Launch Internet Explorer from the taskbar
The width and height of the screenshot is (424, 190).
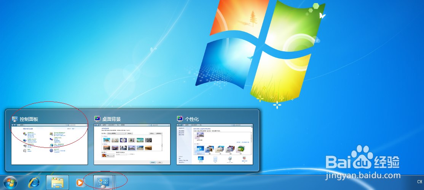pyautogui.click(x=34, y=183)
